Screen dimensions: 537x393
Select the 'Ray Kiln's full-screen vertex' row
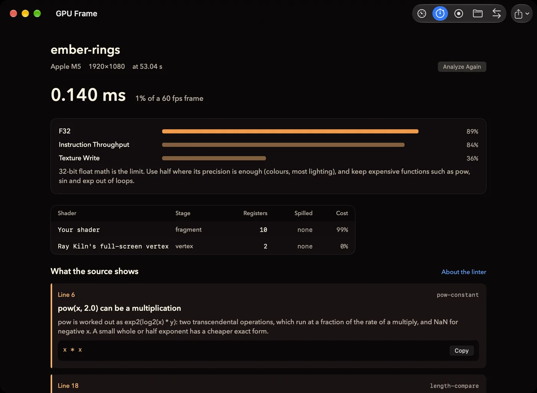(203, 246)
